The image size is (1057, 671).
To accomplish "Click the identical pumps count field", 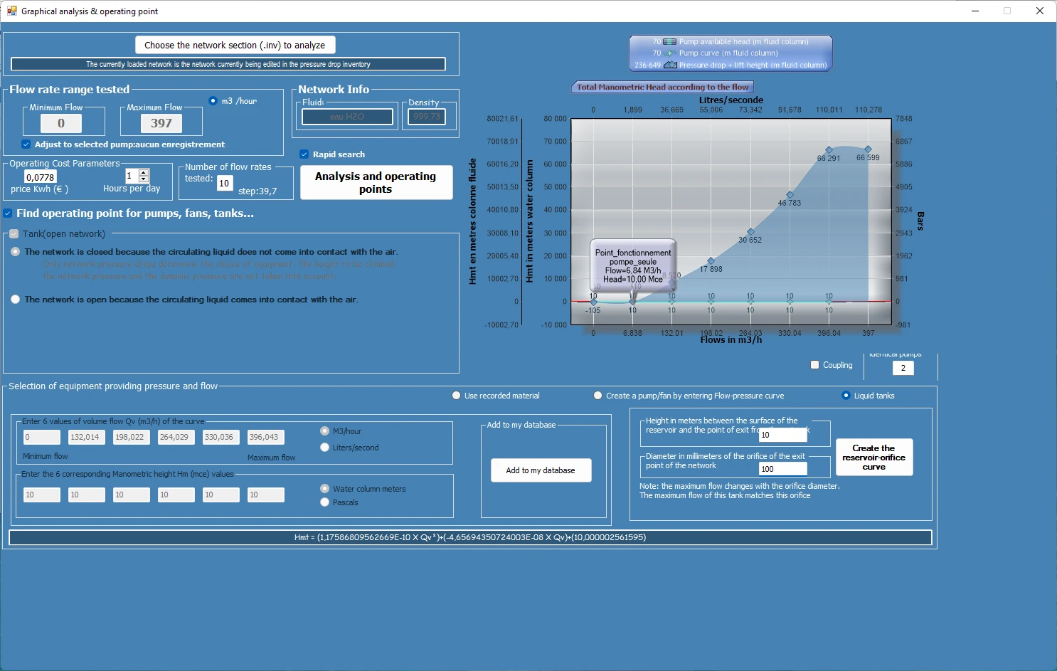I will click(x=903, y=368).
